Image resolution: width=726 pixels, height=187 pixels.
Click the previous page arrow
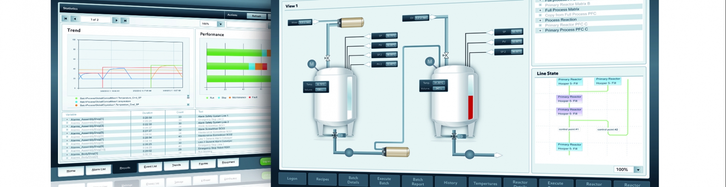click(75, 19)
